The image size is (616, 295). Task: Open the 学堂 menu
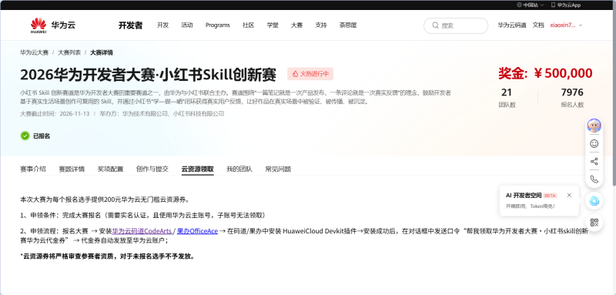[273, 25]
